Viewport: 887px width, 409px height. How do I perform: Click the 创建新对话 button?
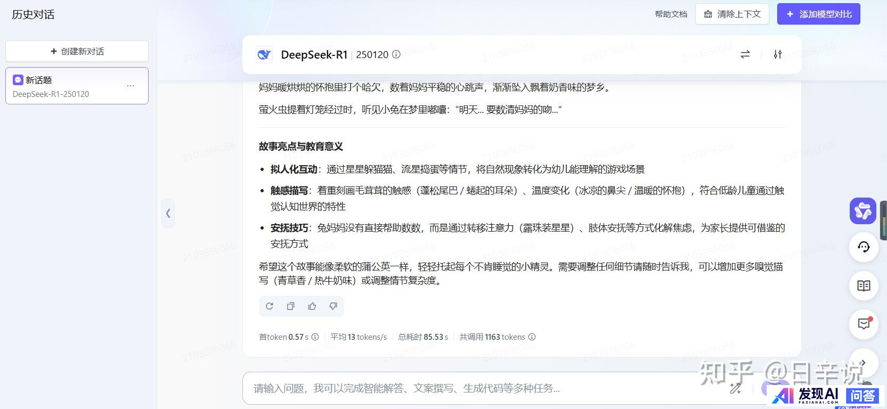point(77,51)
